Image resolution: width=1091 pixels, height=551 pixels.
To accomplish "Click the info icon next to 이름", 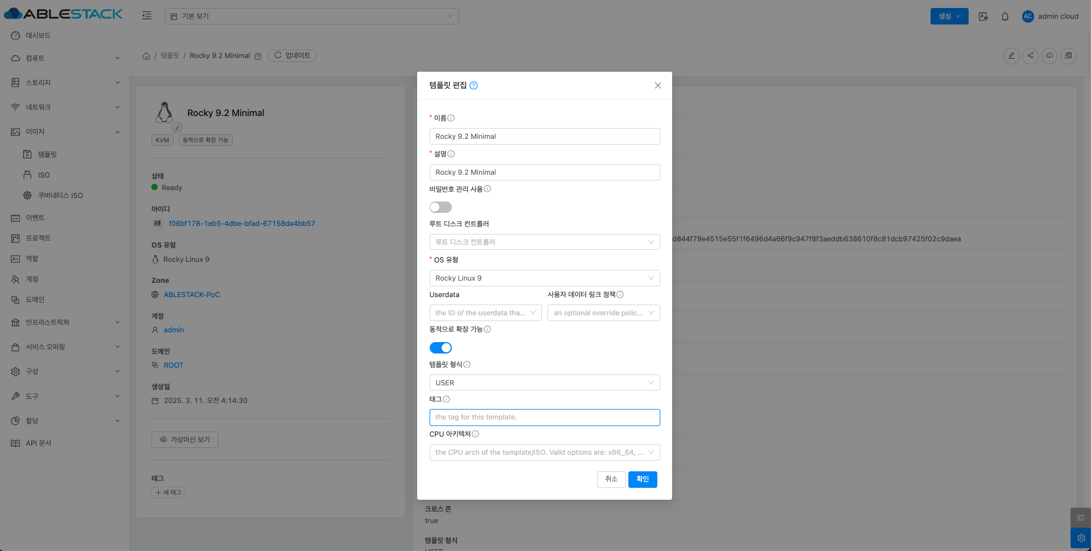I will coord(451,118).
